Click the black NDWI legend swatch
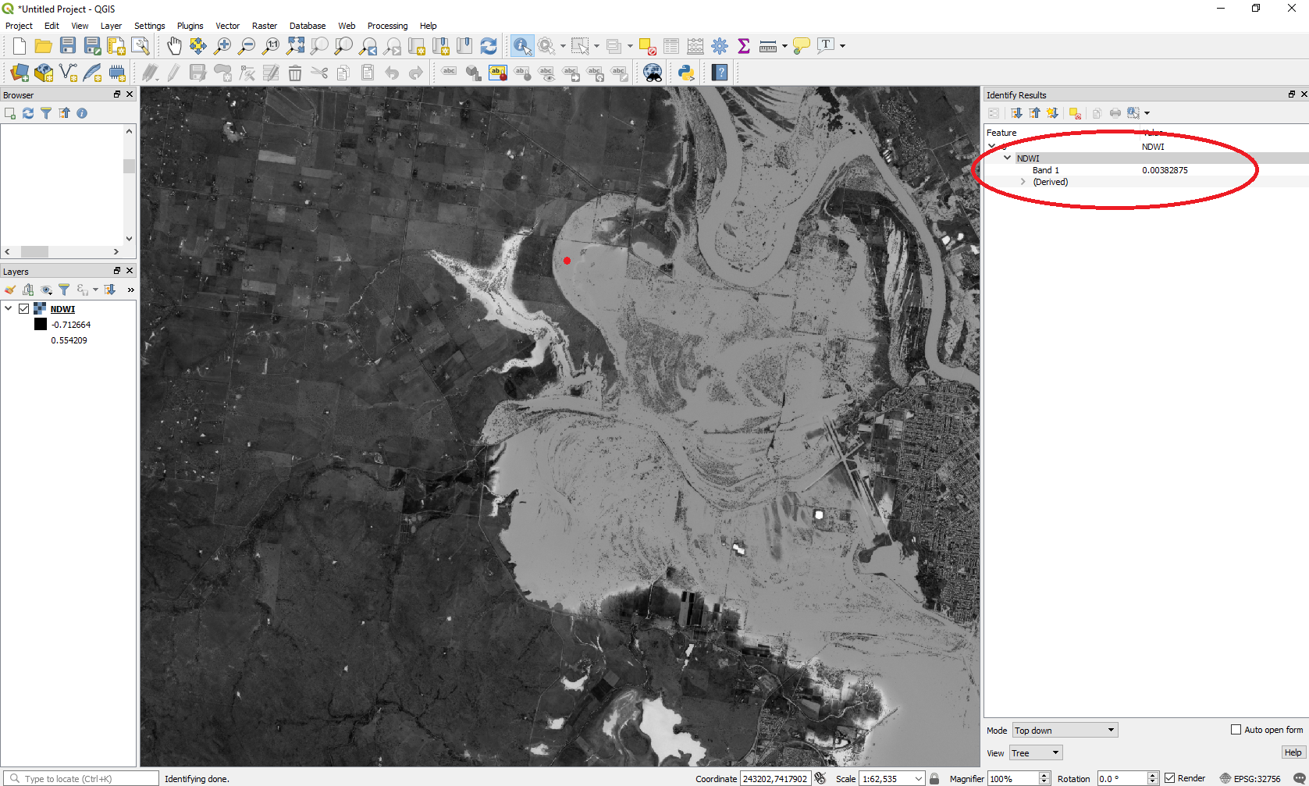The image size is (1309, 786). (x=41, y=325)
